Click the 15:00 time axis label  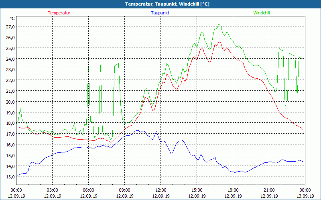[x=197, y=190]
